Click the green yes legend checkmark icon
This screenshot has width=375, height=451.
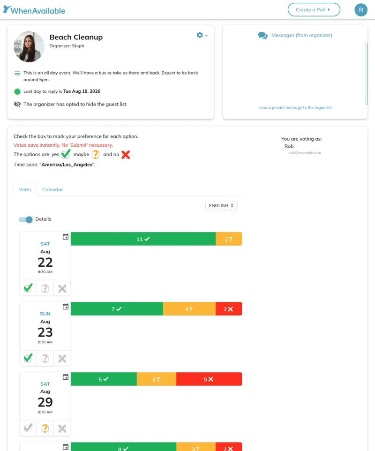(x=66, y=154)
